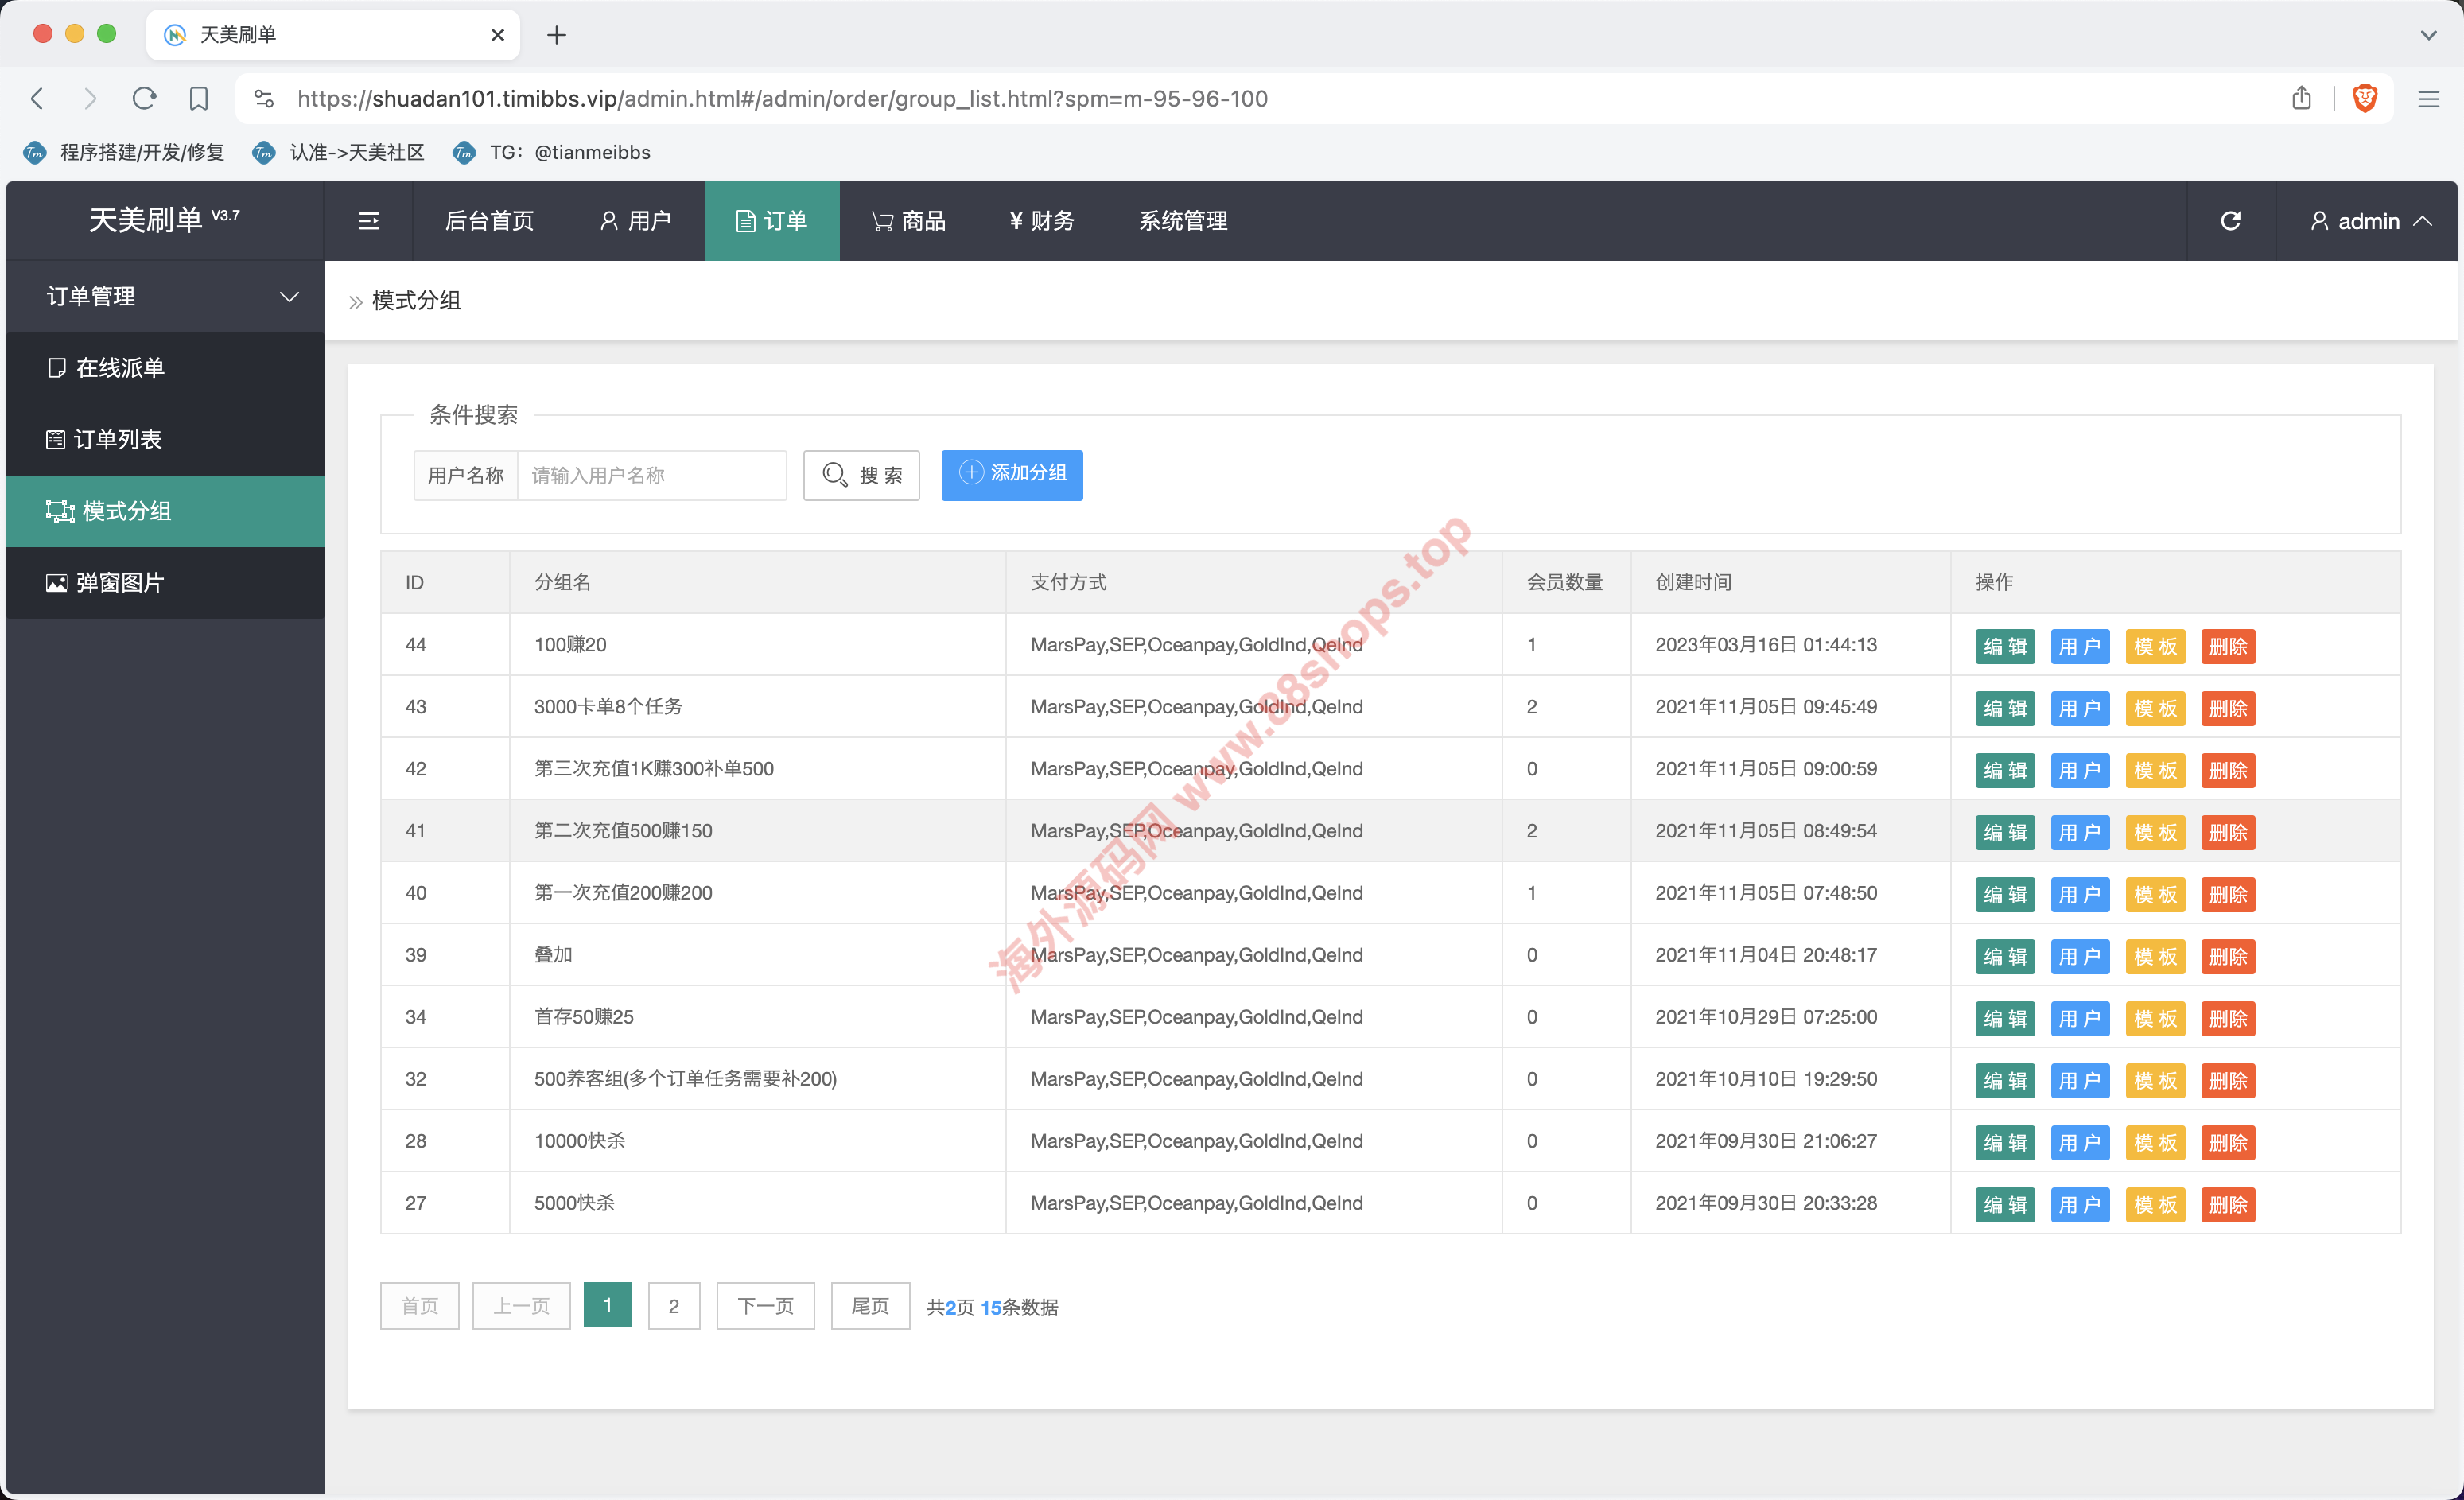Open the browser hamburger menu icon

pyautogui.click(x=2428, y=98)
